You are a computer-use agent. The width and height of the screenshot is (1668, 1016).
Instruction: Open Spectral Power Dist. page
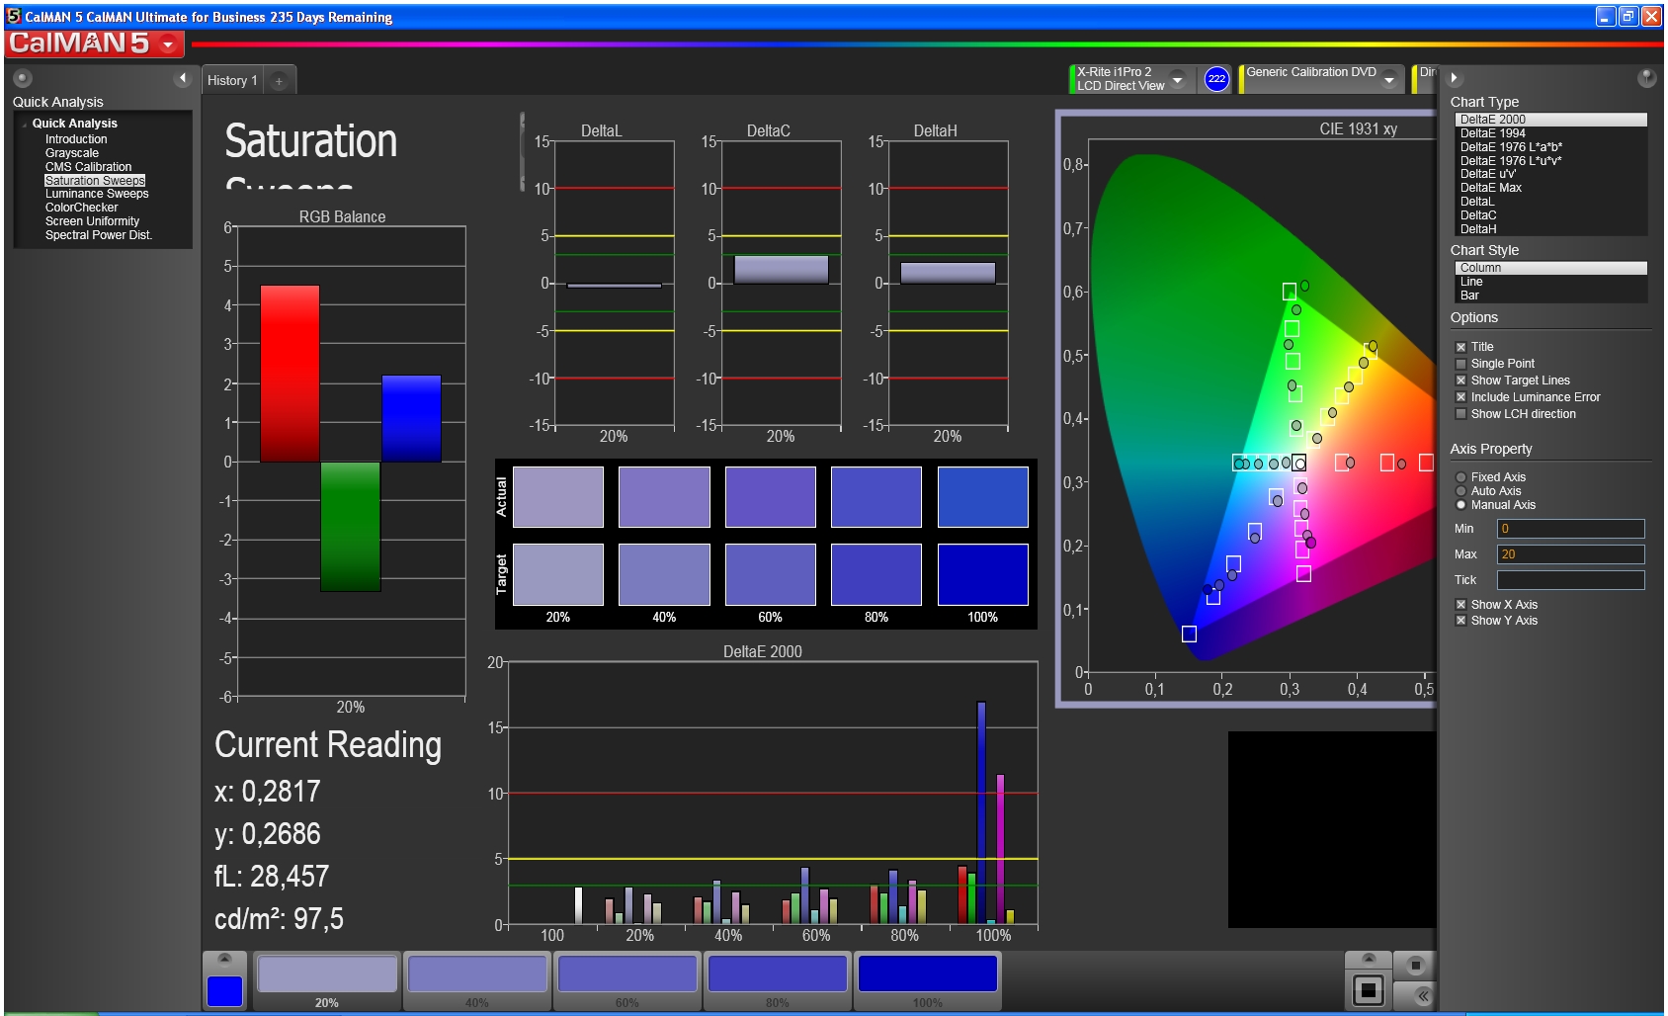tap(98, 235)
